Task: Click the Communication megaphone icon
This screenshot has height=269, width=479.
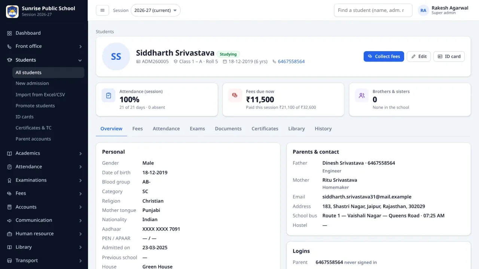Action: [9, 220]
